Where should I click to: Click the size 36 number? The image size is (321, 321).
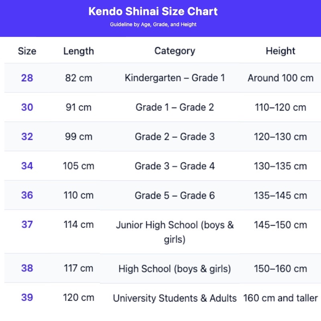(x=27, y=195)
